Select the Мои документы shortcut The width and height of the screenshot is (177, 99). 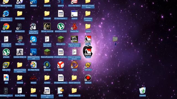pos(6,2)
